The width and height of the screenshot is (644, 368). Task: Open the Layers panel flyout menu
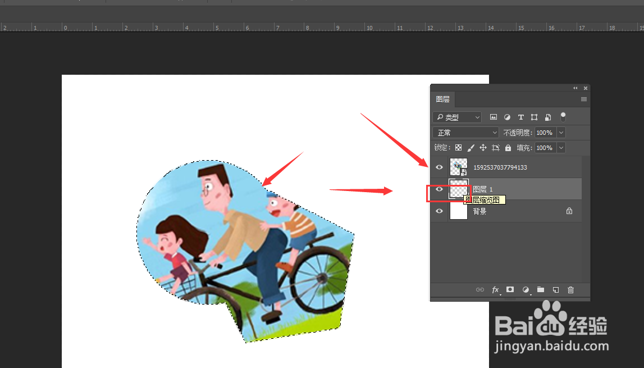click(x=583, y=99)
